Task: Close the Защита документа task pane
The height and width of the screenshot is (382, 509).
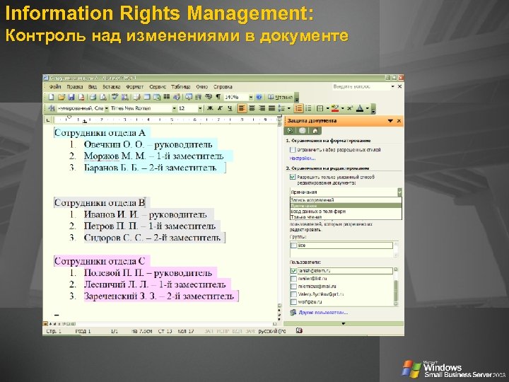Action: [399, 121]
